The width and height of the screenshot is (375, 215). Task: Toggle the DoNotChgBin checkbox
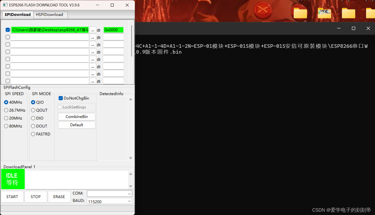coord(61,98)
